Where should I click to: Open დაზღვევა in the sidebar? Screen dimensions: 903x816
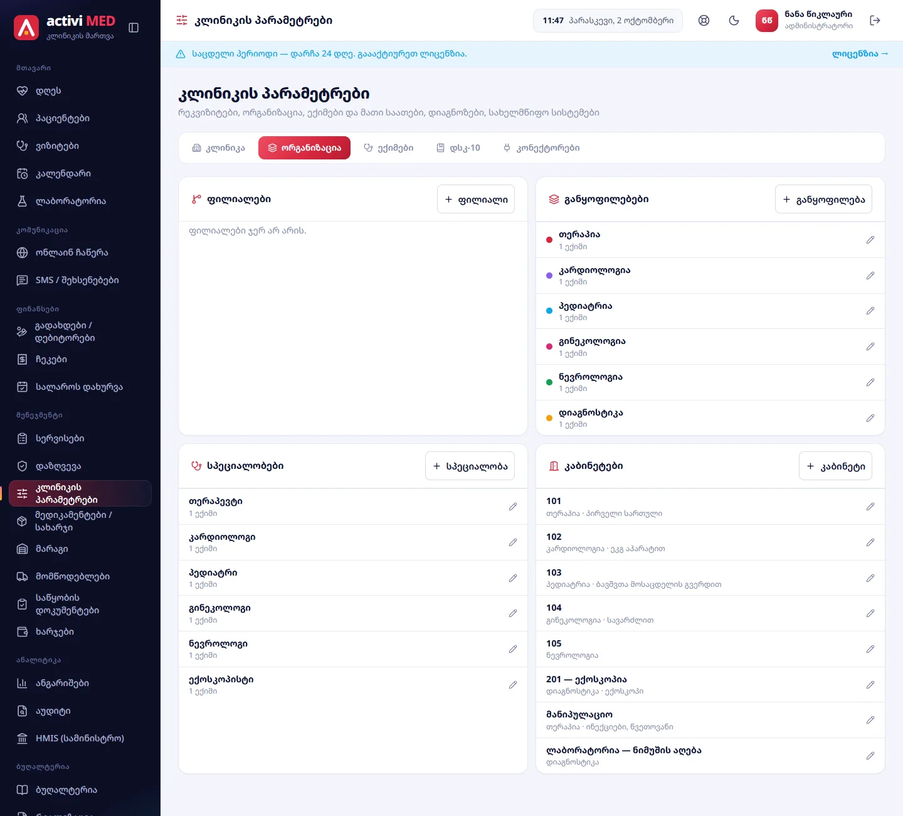pos(80,466)
